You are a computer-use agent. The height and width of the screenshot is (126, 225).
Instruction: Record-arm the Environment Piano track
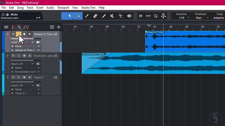coord(24,56)
